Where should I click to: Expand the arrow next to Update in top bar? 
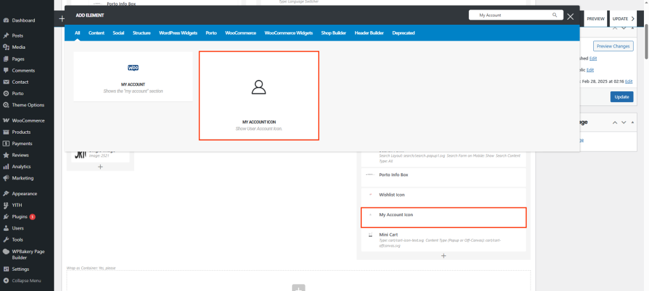pyautogui.click(x=633, y=19)
